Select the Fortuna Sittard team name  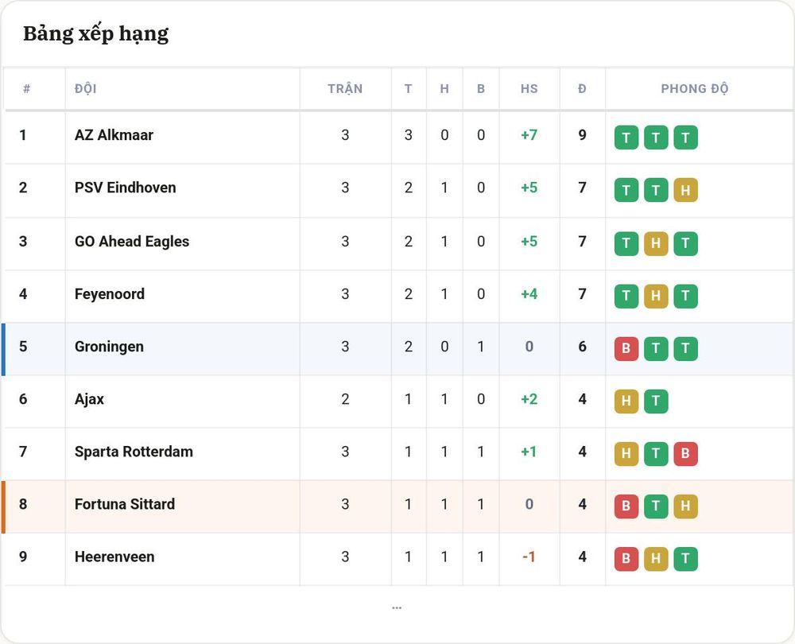pos(125,504)
